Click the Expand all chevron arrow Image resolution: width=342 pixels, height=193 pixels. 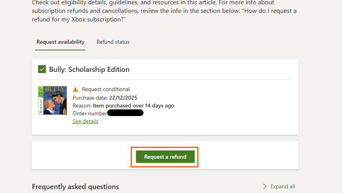[x=265, y=186]
